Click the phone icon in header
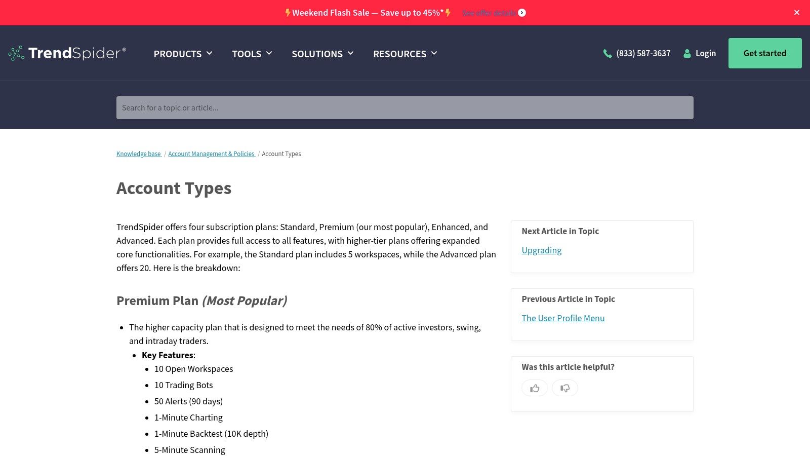810x456 pixels. 607,53
